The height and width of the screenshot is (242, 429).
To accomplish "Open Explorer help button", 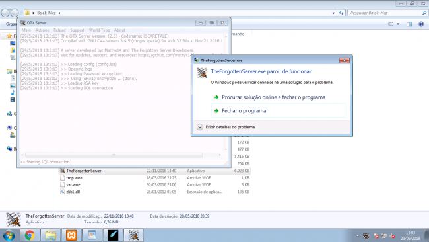I will 421,24.
